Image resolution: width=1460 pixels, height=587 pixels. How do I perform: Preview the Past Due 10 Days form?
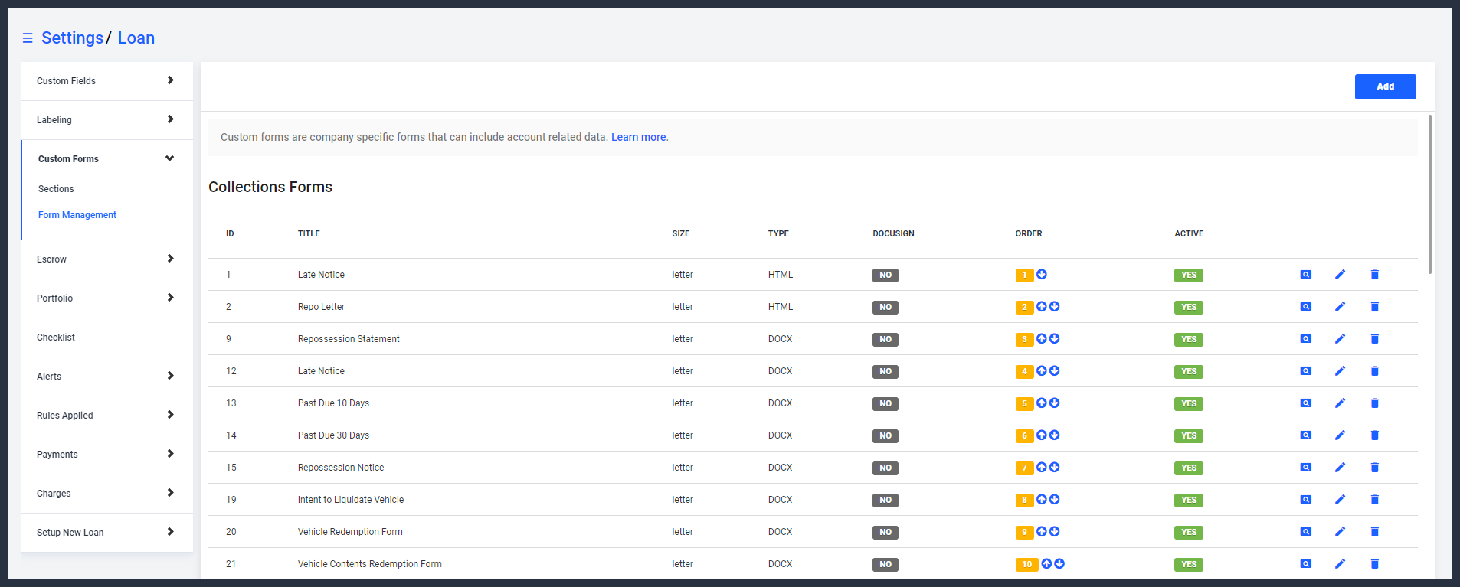point(1306,403)
